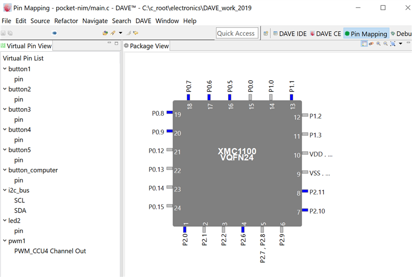Screen dimensions: 412x277
Task: Collapse the button2 tree node
Action: 5,89
